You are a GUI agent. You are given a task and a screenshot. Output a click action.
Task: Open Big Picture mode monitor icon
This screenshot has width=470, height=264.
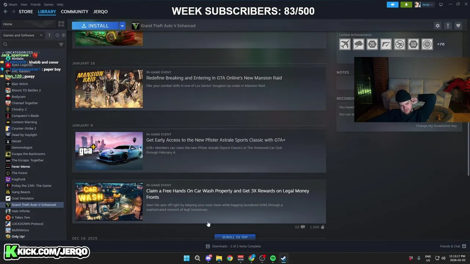pos(441,4)
